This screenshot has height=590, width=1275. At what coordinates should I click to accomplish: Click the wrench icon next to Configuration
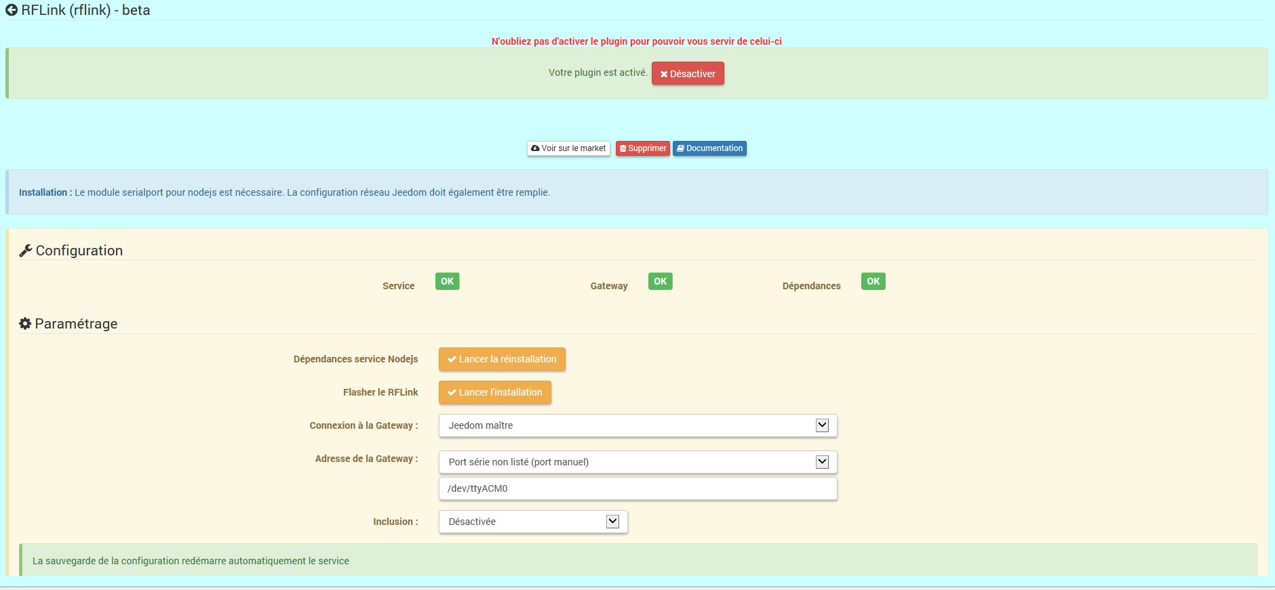(26, 251)
